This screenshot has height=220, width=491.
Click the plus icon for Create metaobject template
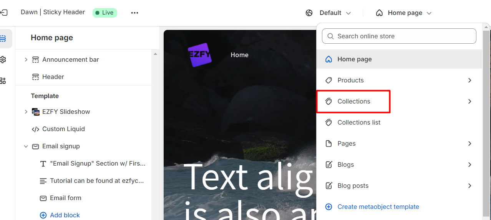pyautogui.click(x=328, y=207)
